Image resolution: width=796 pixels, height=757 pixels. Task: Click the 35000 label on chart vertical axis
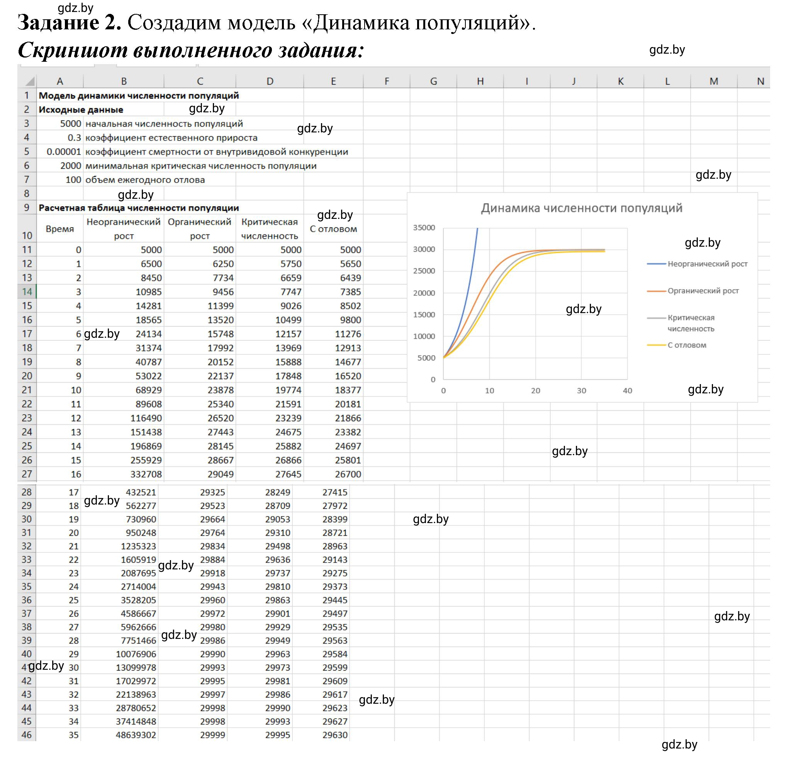coord(424,227)
